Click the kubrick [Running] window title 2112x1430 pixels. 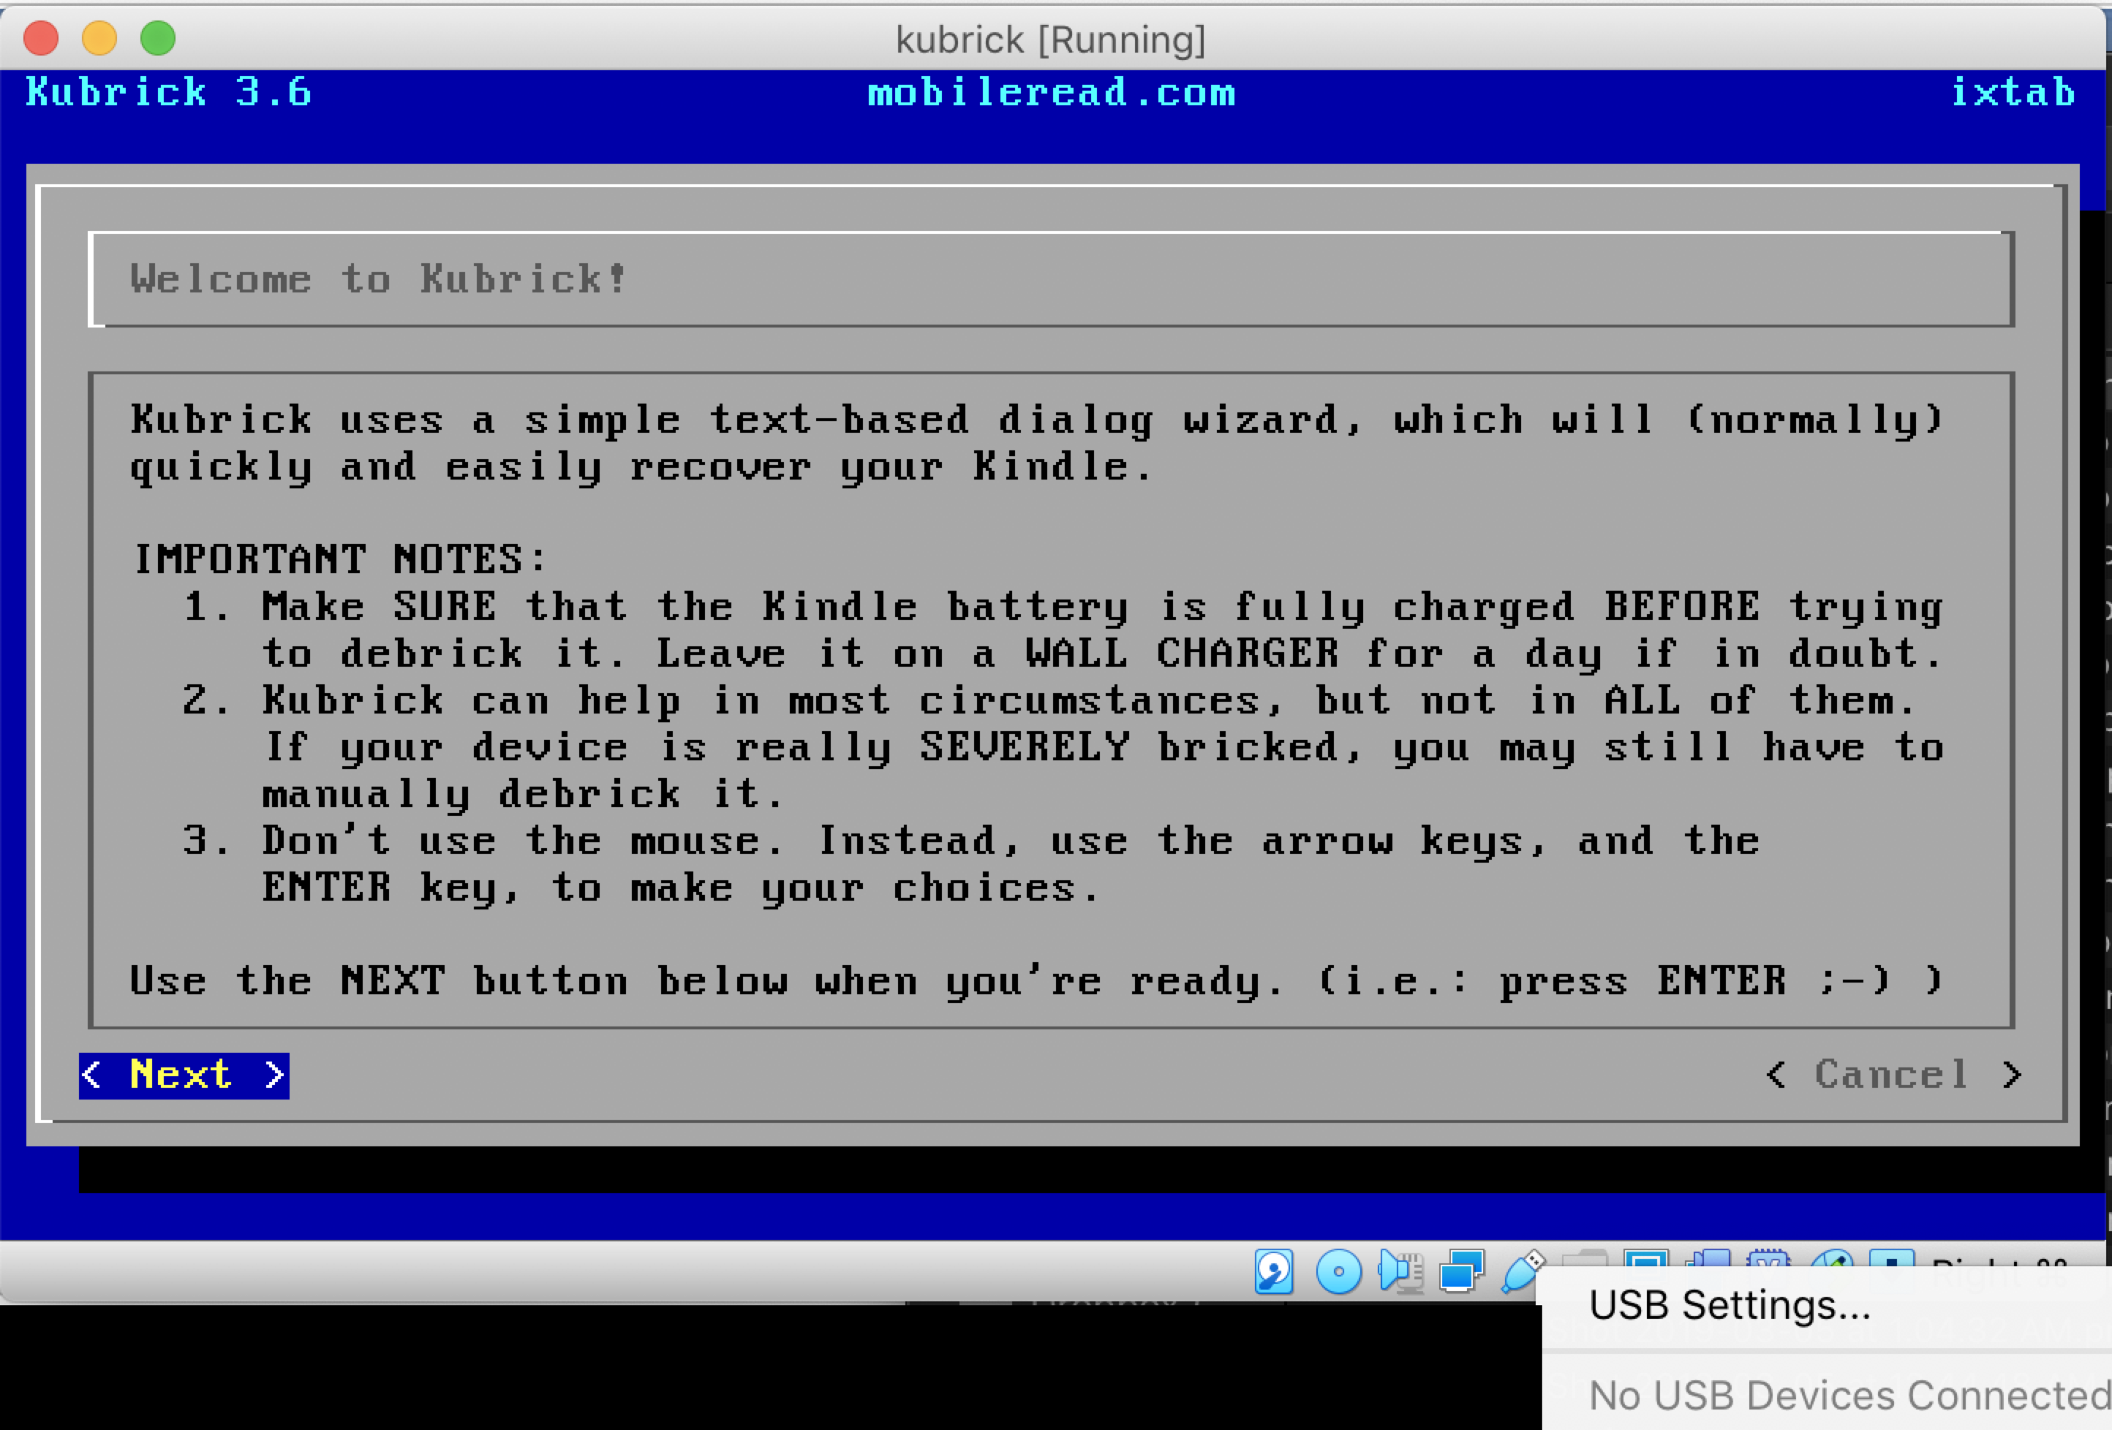click(x=1051, y=39)
